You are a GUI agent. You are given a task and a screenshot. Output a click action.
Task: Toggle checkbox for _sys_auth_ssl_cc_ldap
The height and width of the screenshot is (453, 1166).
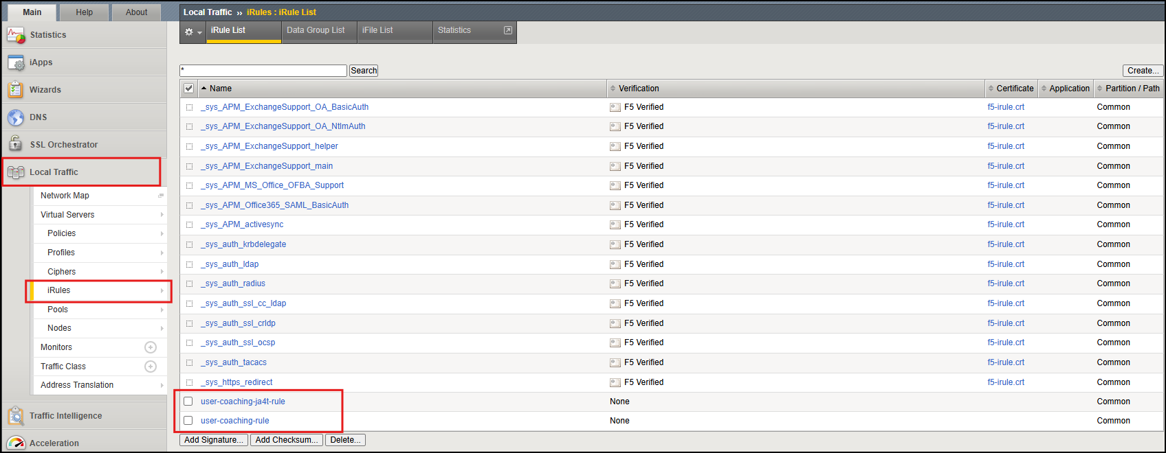point(189,304)
